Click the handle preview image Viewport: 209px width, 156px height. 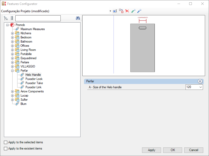(144, 45)
